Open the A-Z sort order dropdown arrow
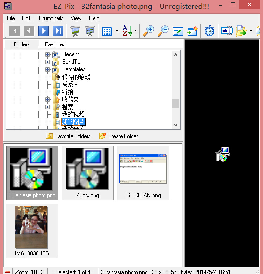 click(x=136, y=31)
